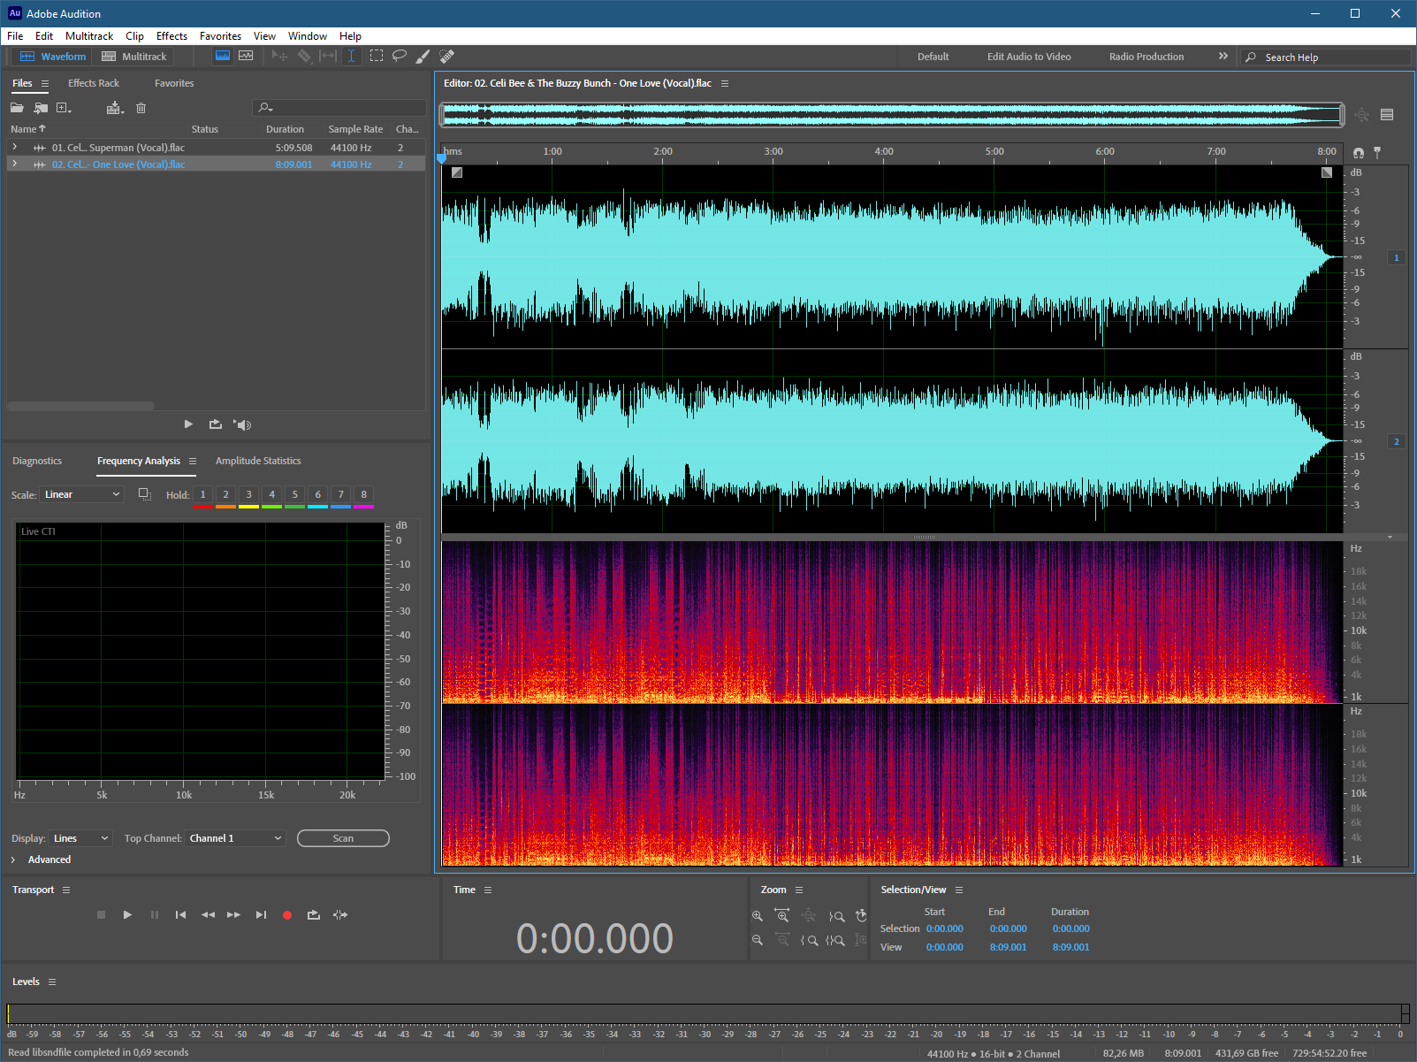Screen dimensions: 1417x1062
Task: Select the Spot Healing Brush tool
Action: pos(446,56)
